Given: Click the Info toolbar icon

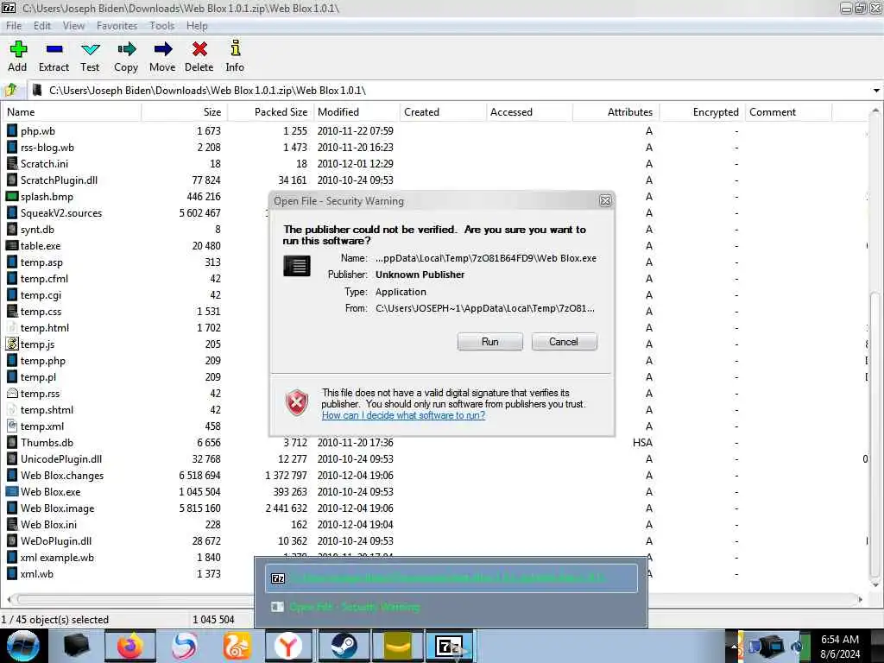Looking at the screenshot, I should [235, 48].
